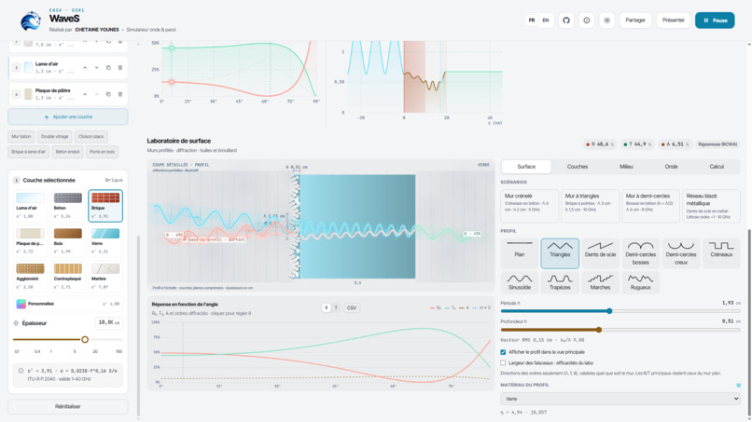Duplicate the Plaque de plâtre layer
The height and width of the screenshot is (422, 752).
tap(108, 94)
